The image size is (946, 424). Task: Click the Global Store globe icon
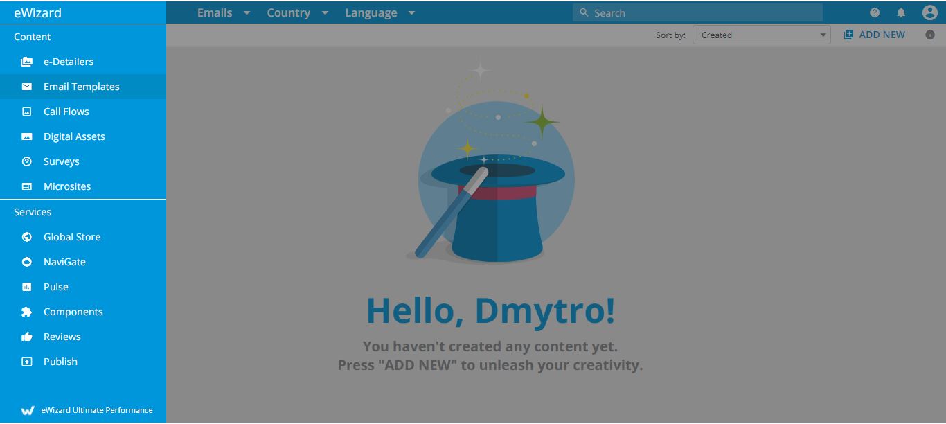pyautogui.click(x=27, y=237)
